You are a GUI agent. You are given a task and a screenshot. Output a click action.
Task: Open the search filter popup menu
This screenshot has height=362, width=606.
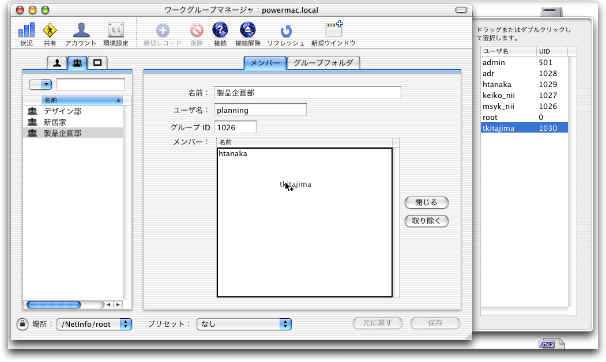(40, 85)
